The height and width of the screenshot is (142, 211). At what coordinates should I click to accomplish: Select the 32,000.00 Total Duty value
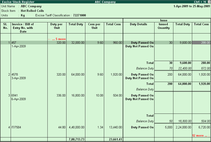coord(78,43)
